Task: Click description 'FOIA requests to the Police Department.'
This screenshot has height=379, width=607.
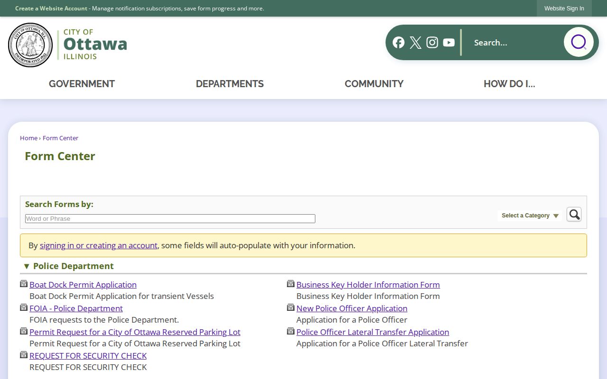Action: click(x=104, y=320)
